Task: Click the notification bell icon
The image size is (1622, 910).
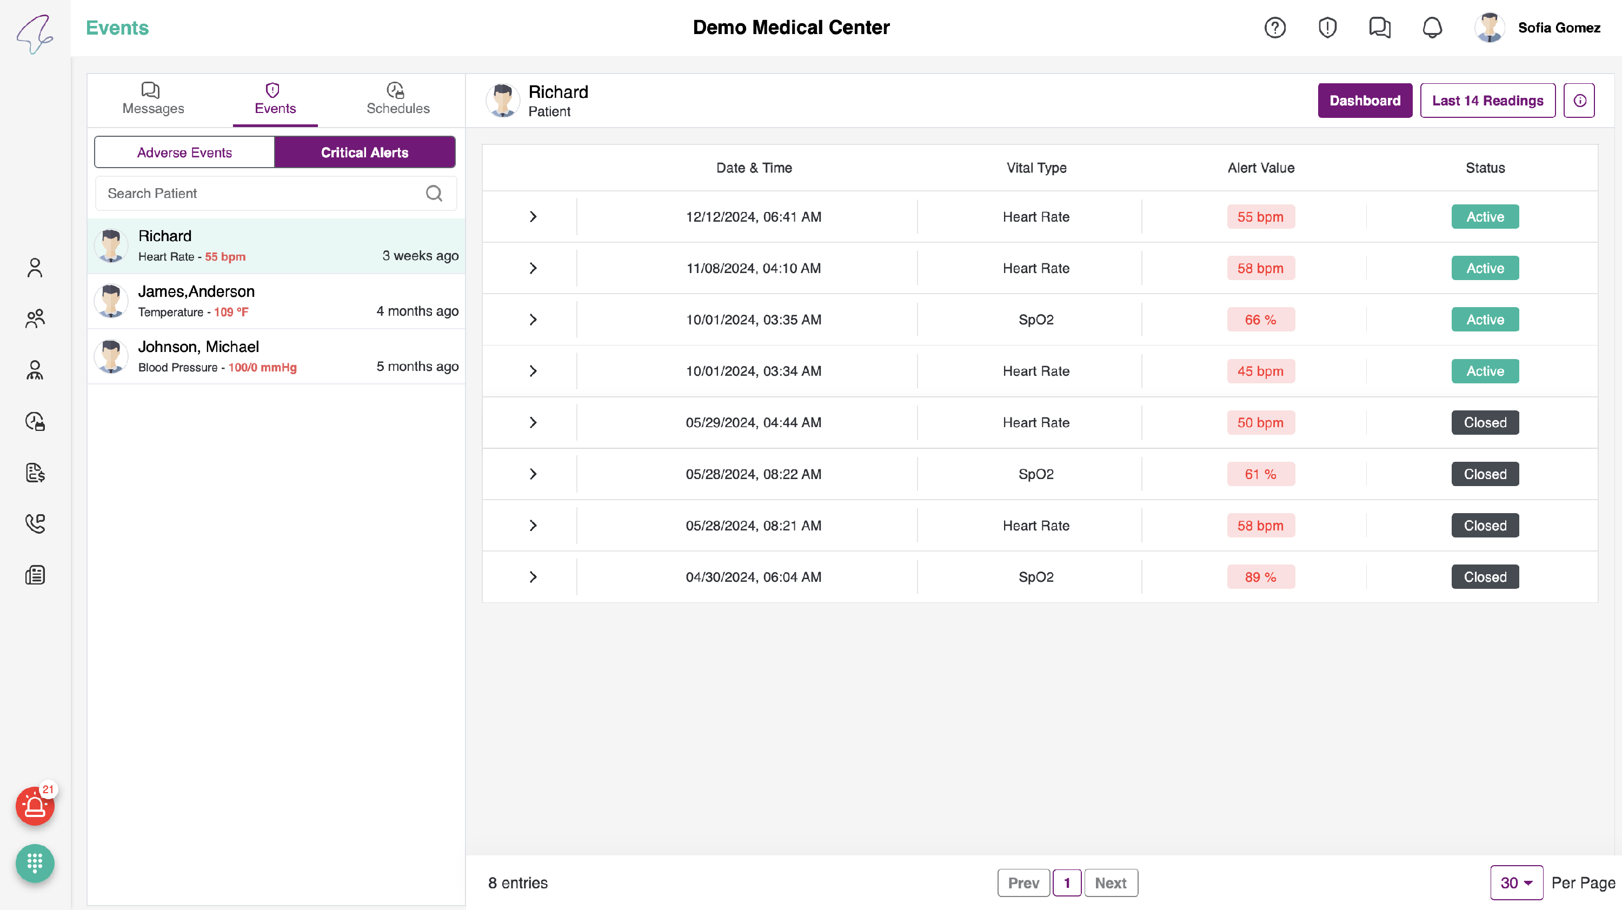Action: (x=1432, y=28)
